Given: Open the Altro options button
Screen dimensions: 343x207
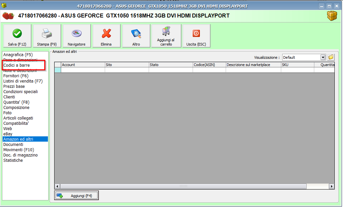Looking at the screenshot, I should click(136, 36).
